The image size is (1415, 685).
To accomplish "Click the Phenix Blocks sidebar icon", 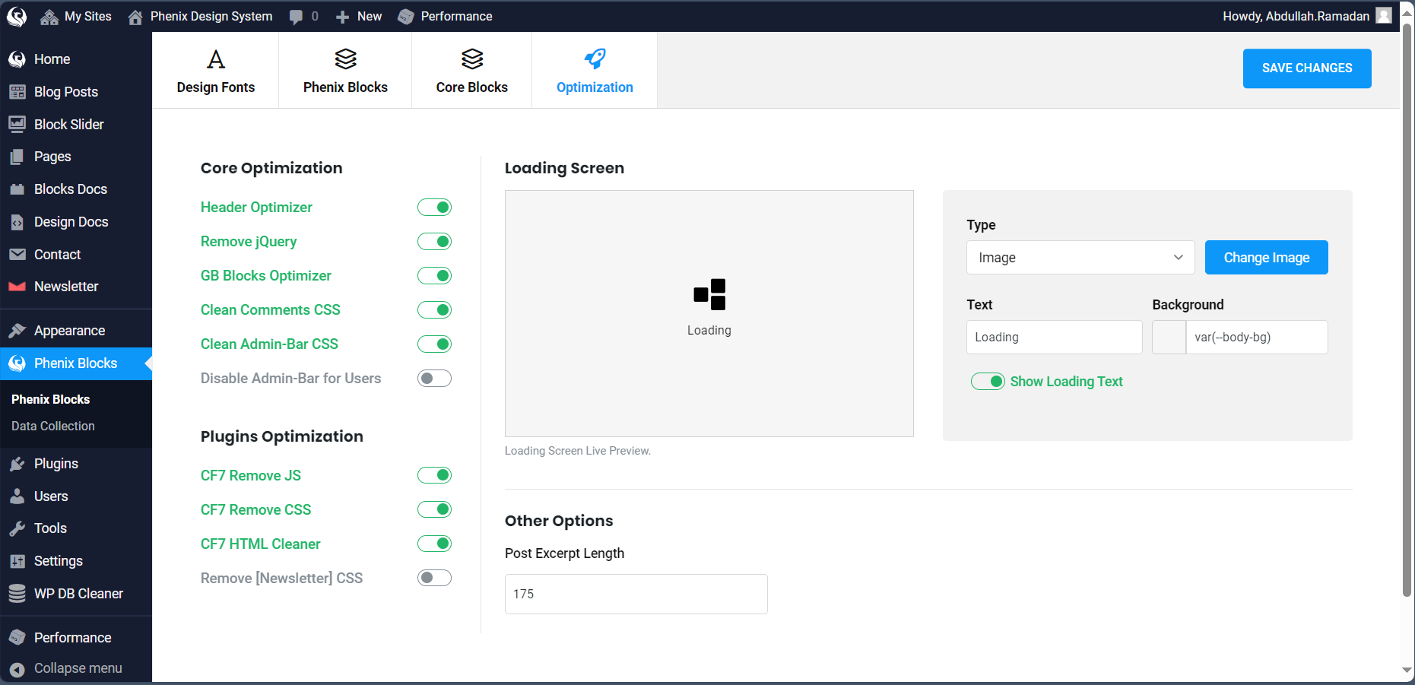I will (x=17, y=363).
